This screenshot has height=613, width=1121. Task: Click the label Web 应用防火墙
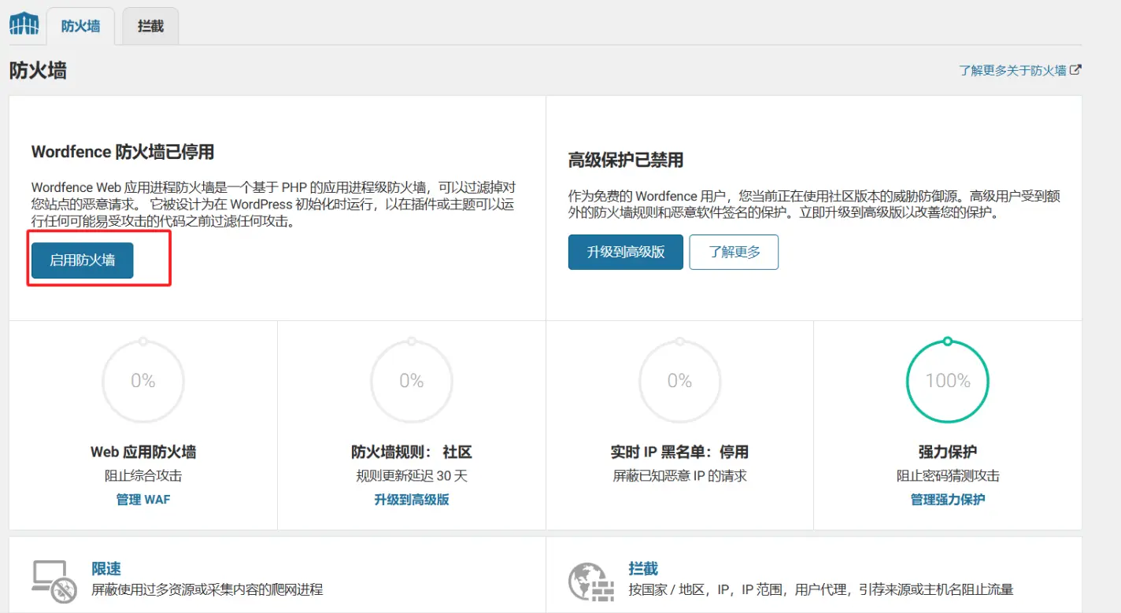point(143,452)
